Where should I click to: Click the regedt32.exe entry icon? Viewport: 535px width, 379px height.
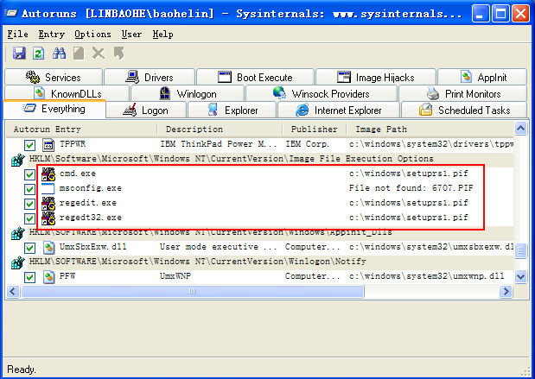point(48,218)
